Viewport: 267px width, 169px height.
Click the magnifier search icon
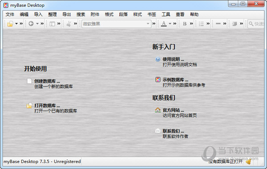[251, 24]
